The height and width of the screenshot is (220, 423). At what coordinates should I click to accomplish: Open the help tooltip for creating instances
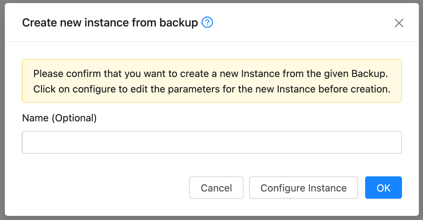[207, 22]
